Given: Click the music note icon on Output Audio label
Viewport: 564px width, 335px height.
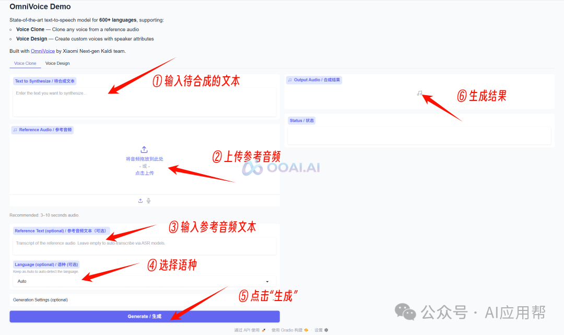Looking at the screenshot, I should point(290,79).
